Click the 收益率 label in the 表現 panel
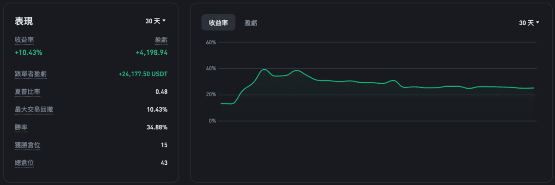The height and width of the screenshot is (185, 555). 24,40
